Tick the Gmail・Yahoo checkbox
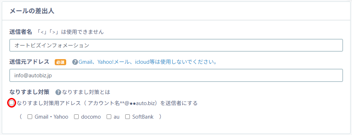This screenshot has width=352, height=135. coord(30,117)
